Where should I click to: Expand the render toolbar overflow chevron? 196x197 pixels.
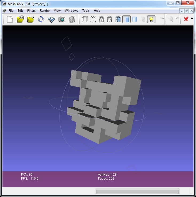click(x=162, y=18)
